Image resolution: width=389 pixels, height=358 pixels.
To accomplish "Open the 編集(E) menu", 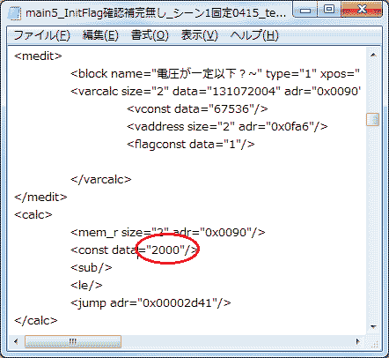I will [x=100, y=35].
